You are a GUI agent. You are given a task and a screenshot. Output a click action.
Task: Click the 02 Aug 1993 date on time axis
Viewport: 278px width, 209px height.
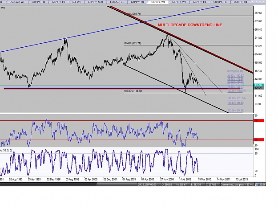point(16,179)
